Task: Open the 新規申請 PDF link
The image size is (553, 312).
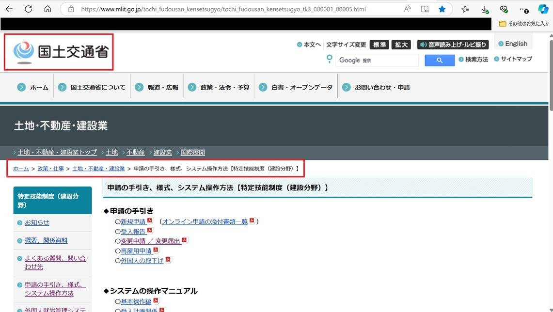Action: pos(133,221)
